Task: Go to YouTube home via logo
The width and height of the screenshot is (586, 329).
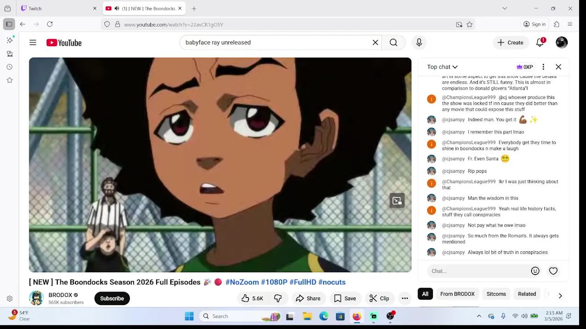Action: pyautogui.click(x=64, y=42)
